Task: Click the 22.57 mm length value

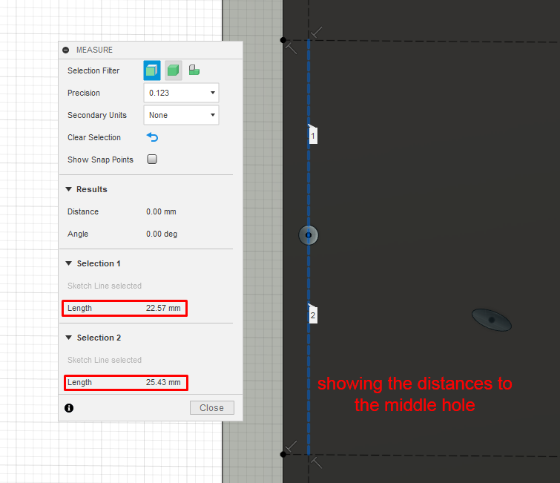Action: 163,308
